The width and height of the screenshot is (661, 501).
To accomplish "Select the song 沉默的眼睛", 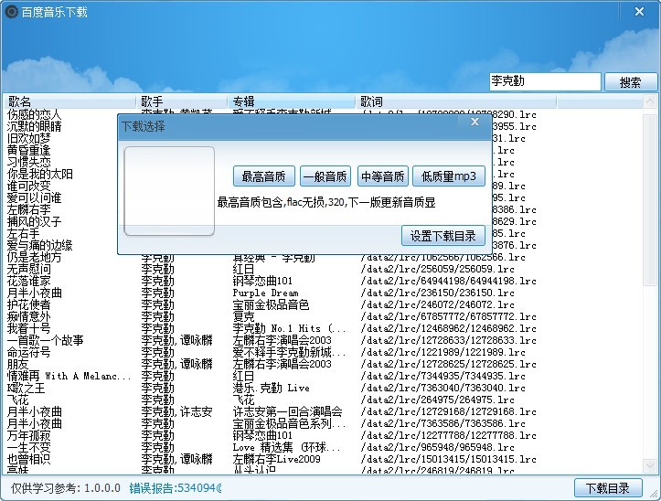I will click(34, 126).
